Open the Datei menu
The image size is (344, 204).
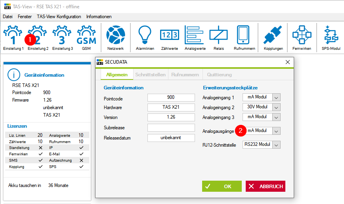(x=8, y=17)
